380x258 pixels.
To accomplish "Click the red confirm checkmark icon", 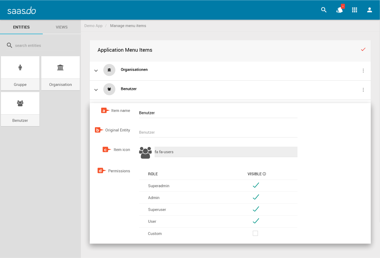I will coord(363,49).
